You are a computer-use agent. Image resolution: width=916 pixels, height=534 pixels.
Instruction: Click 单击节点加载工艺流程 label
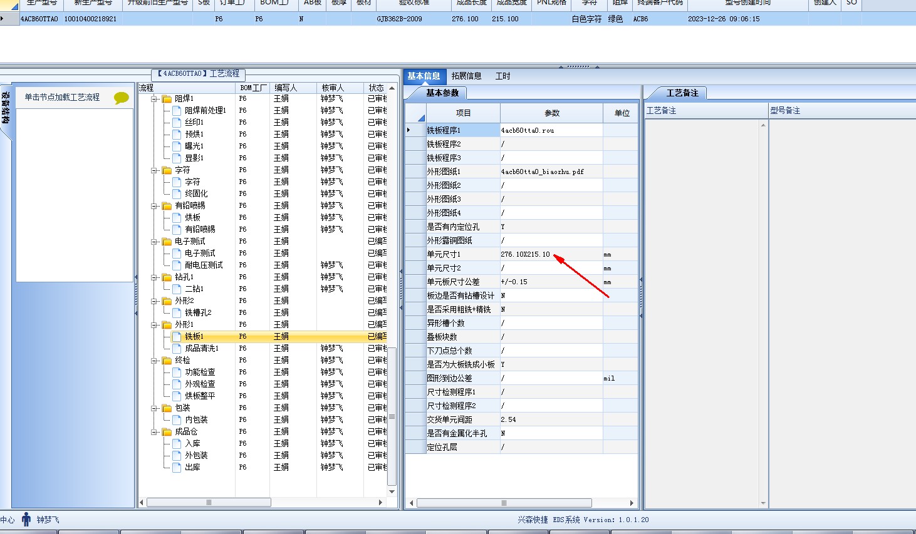62,98
